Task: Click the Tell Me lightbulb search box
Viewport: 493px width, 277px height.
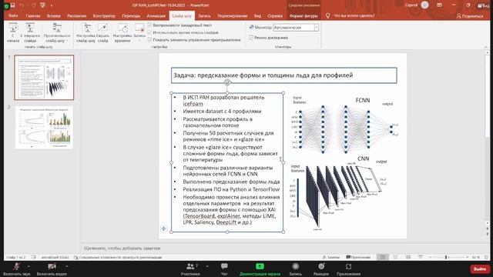Action: [350, 15]
